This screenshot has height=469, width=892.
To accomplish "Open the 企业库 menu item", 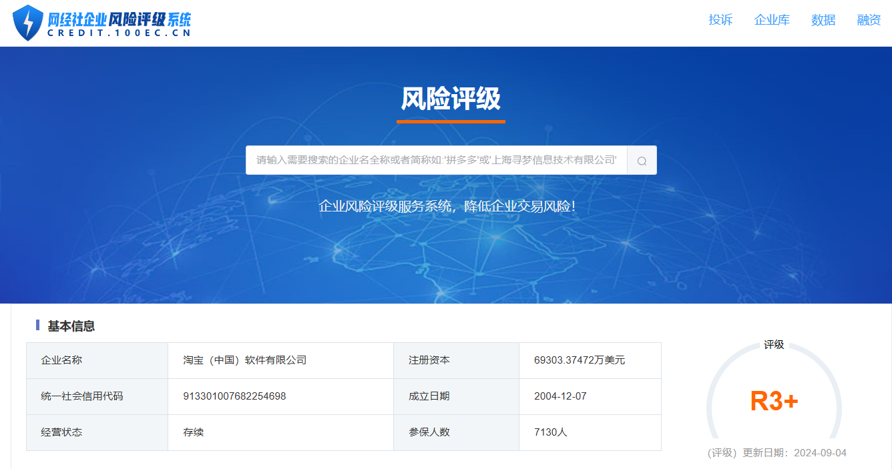I will pyautogui.click(x=772, y=20).
